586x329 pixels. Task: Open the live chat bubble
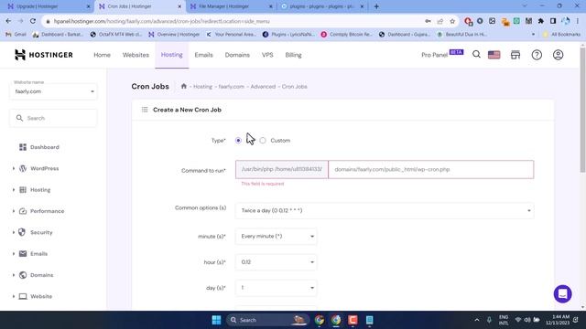(562, 294)
